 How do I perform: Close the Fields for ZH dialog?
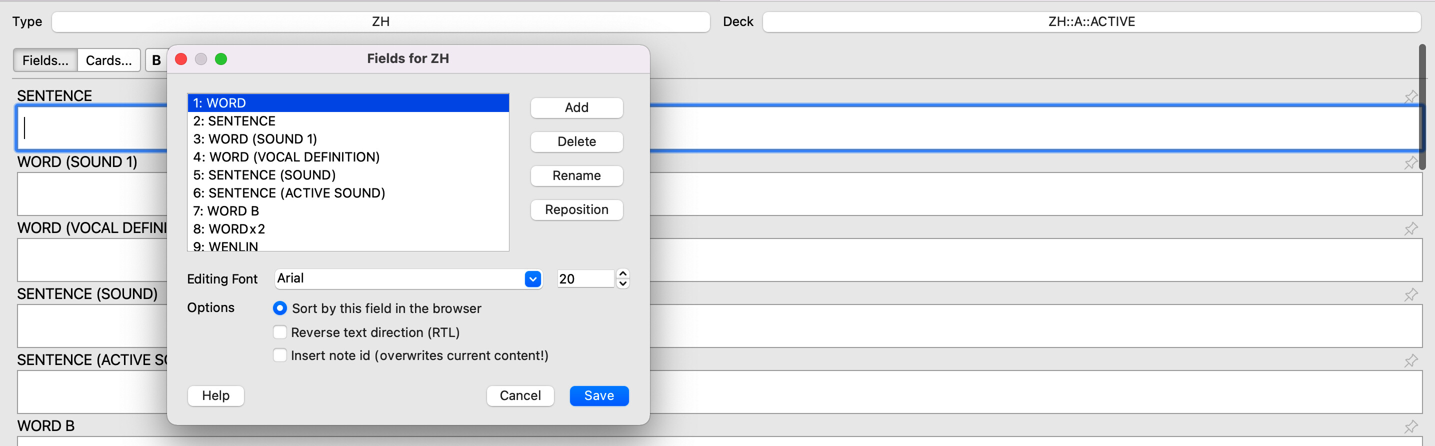click(x=181, y=59)
